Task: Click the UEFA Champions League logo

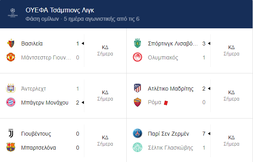Action: [x=13, y=13]
